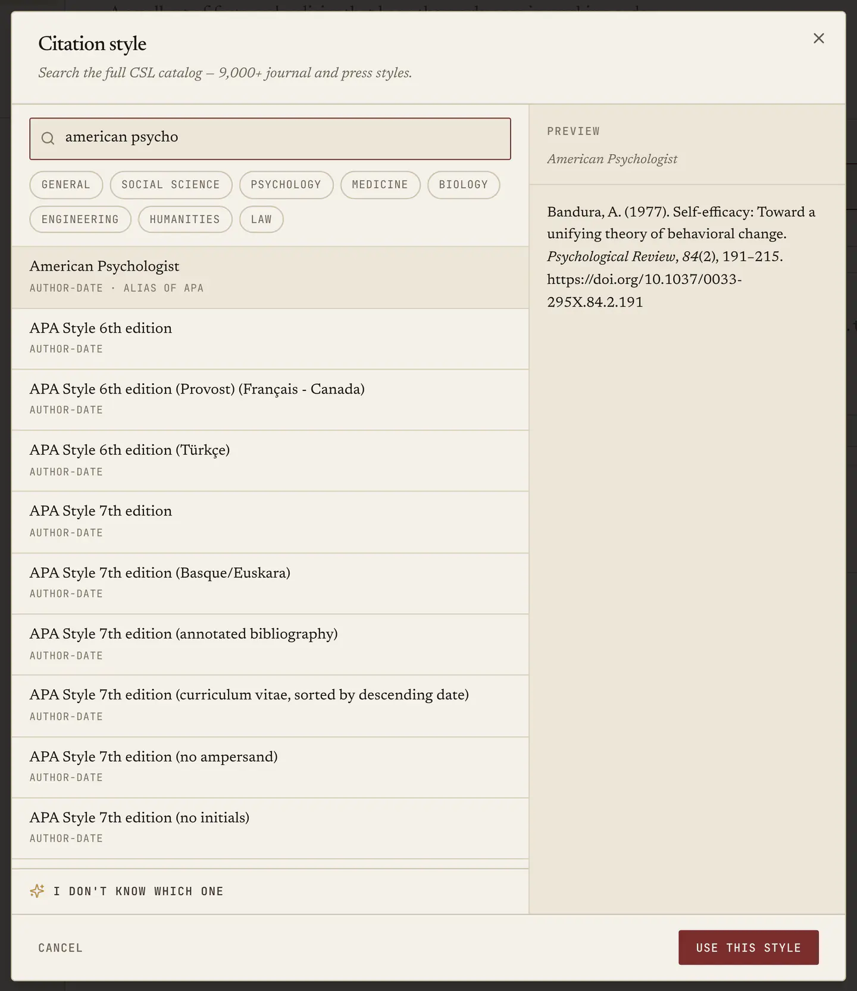
Task: Click the sparkle icon beside I don't know
Action: pos(37,891)
